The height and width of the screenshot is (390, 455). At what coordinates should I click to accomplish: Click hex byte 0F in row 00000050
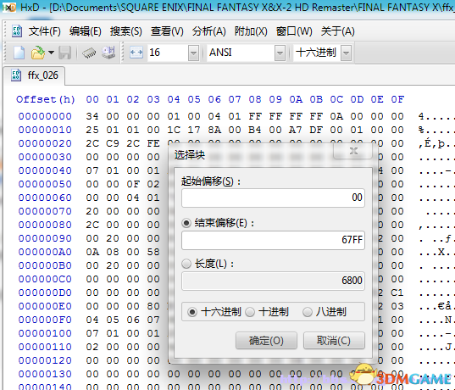coord(133,184)
